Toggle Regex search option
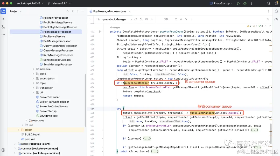 point(152,19)
